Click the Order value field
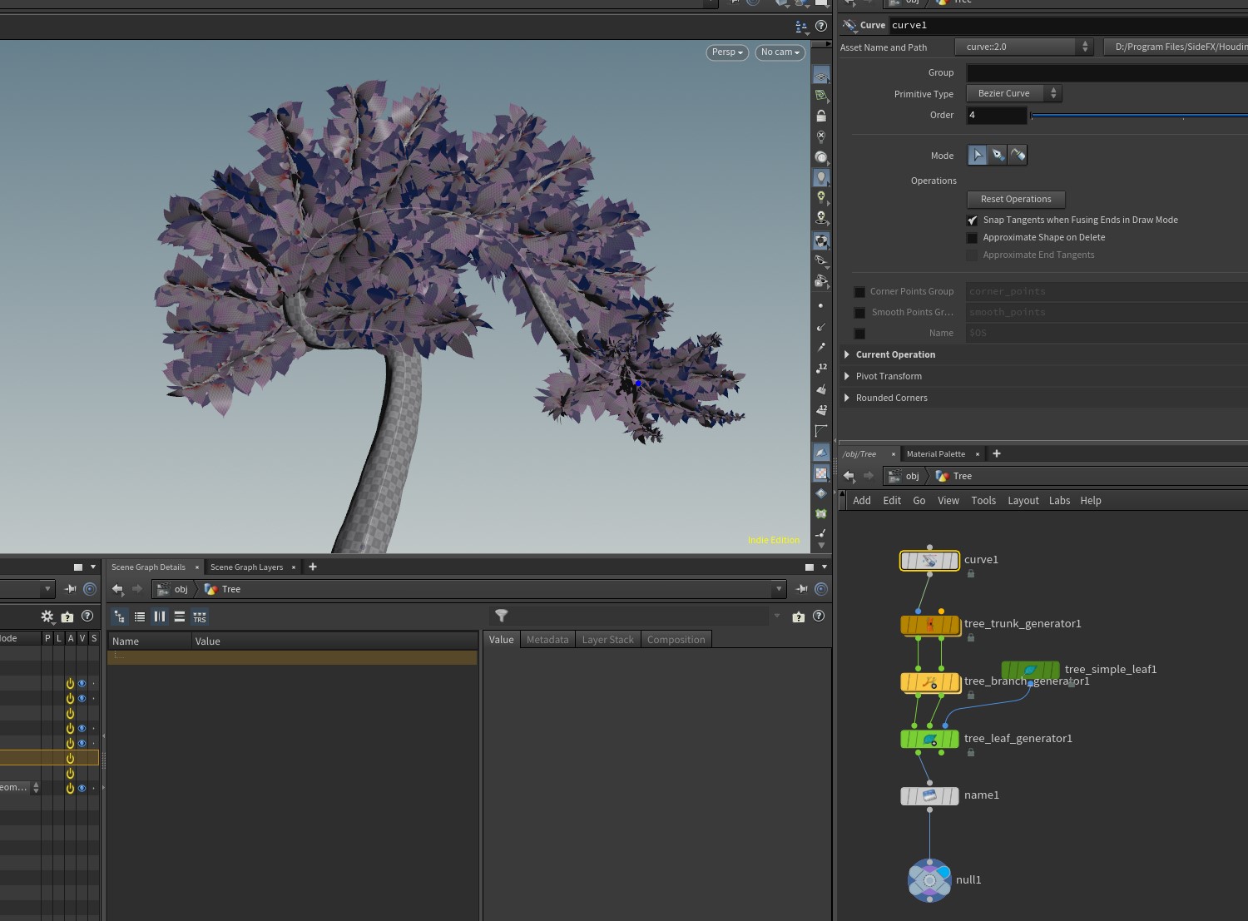1248x921 pixels. coord(997,116)
